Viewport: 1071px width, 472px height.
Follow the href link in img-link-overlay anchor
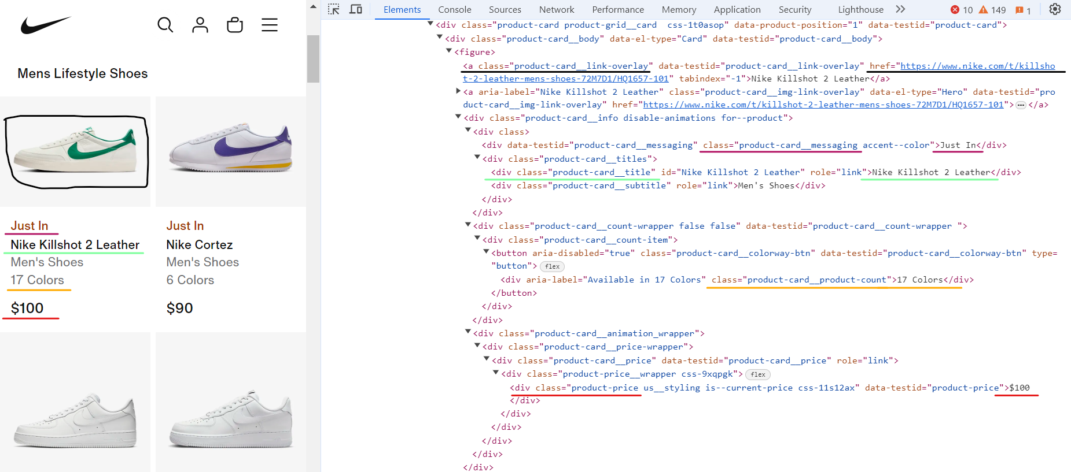[823, 105]
